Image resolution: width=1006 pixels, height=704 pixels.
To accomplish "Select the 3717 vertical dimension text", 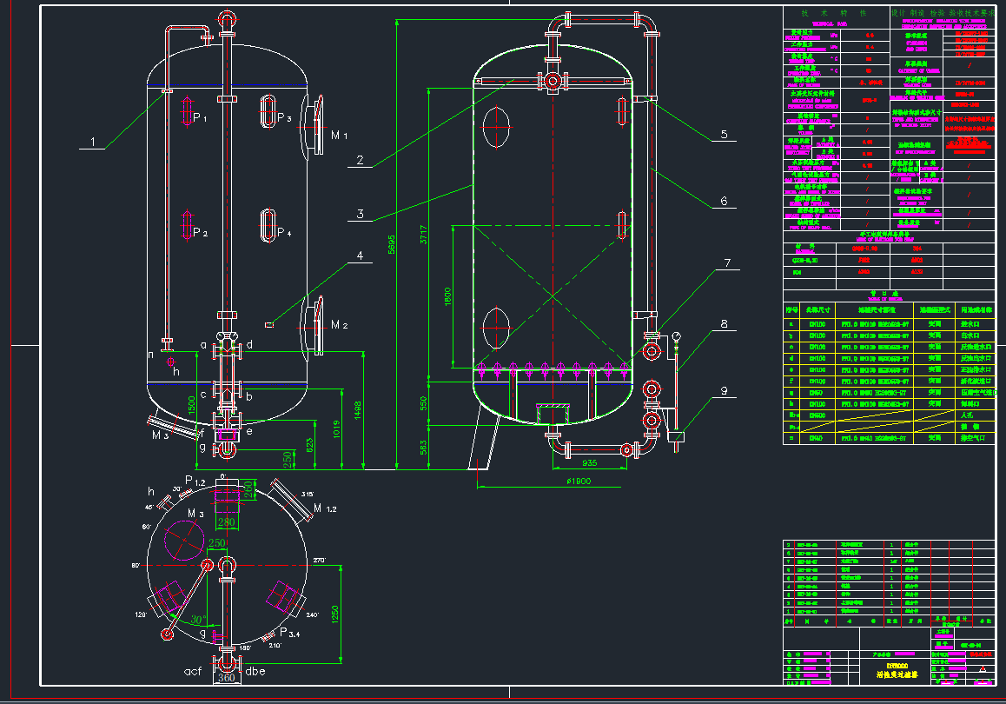I will coord(424,233).
